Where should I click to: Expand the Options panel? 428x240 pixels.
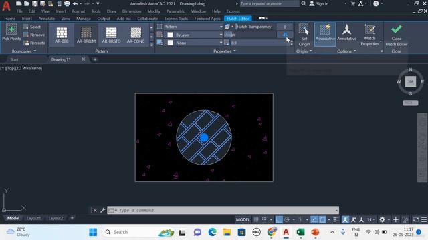(346, 51)
